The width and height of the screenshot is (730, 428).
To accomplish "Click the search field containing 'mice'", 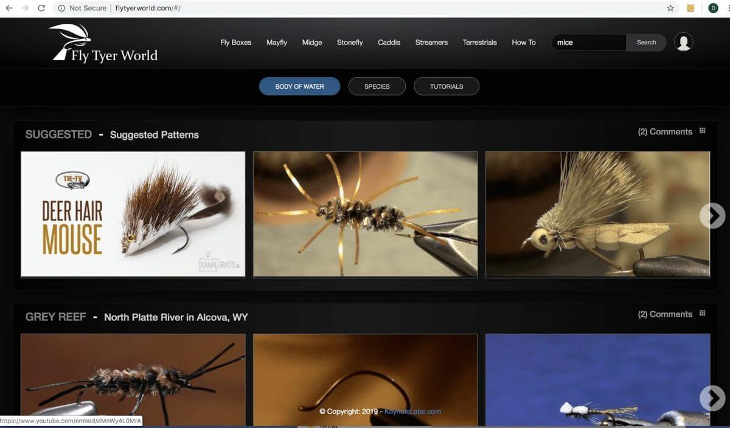I will (588, 43).
